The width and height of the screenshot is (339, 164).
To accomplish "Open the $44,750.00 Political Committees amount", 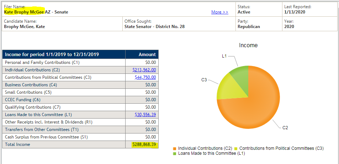I will (145, 77).
